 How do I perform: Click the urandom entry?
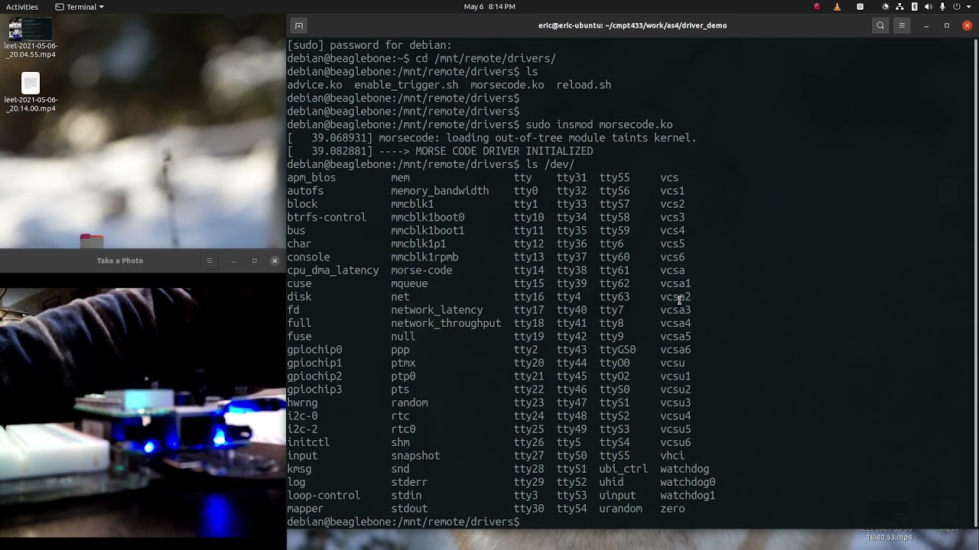tap(620, 509)
